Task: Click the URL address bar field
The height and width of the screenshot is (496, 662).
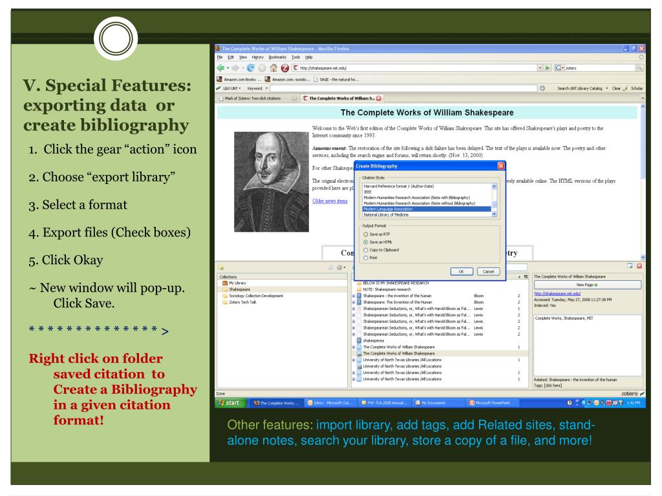Action: click(x=414, y=67)
